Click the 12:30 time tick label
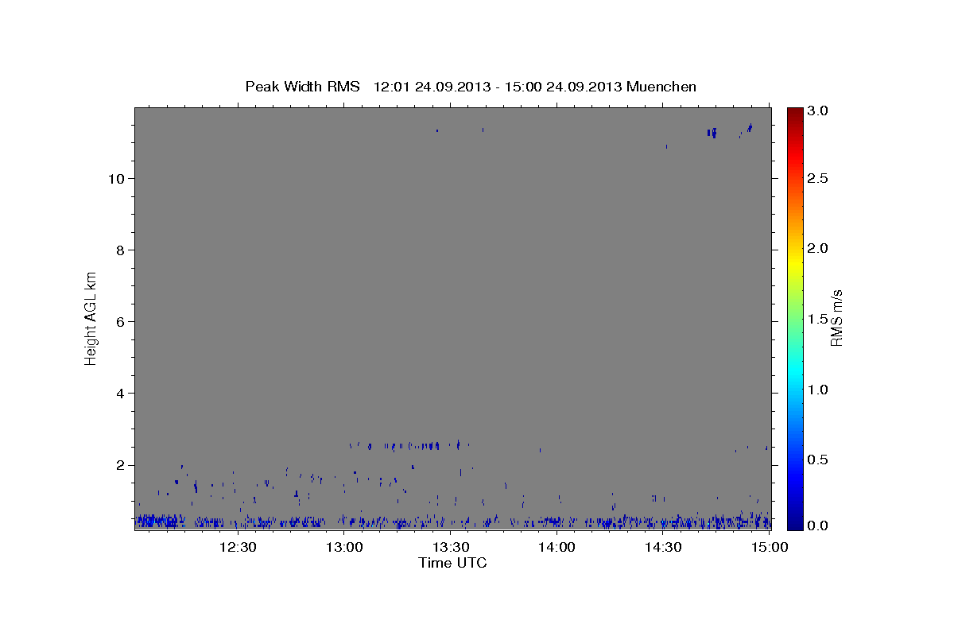954x636 pixels. click(237, 547)
